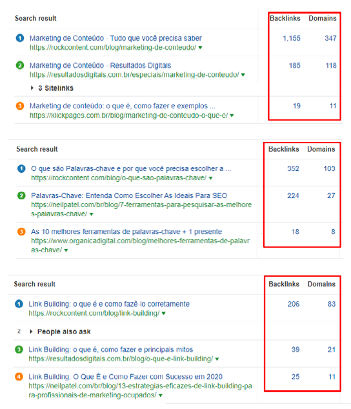Click the orange rank 3 badge for organicadigital result
The image size is (351, 409).
21,232
